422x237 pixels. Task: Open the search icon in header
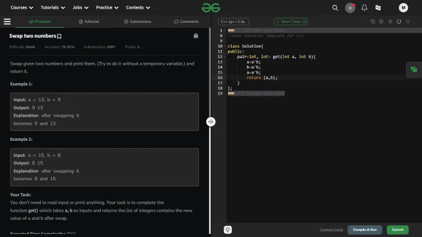point(334,8)
